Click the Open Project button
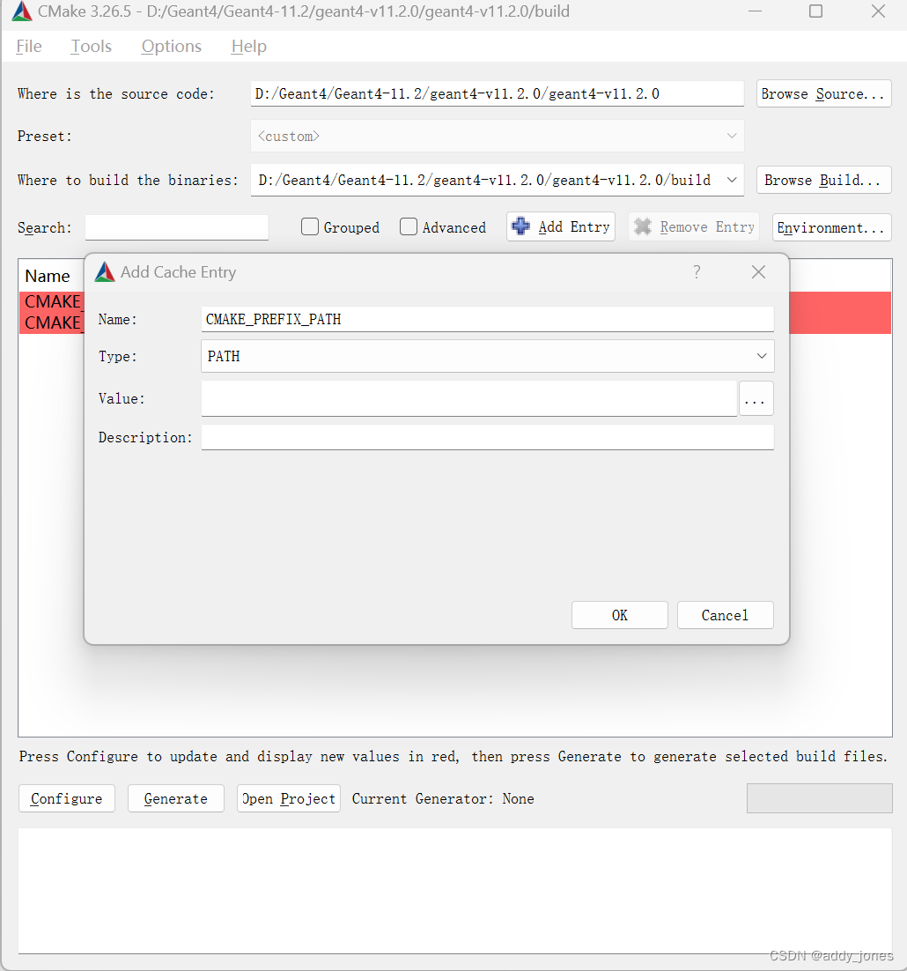 tap(289, 799)
